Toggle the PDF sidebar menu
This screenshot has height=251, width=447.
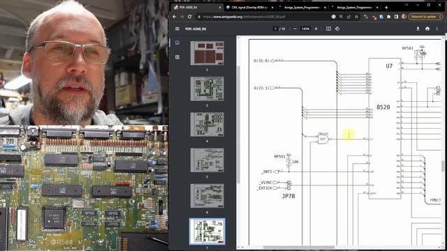[x=177, y=29]
